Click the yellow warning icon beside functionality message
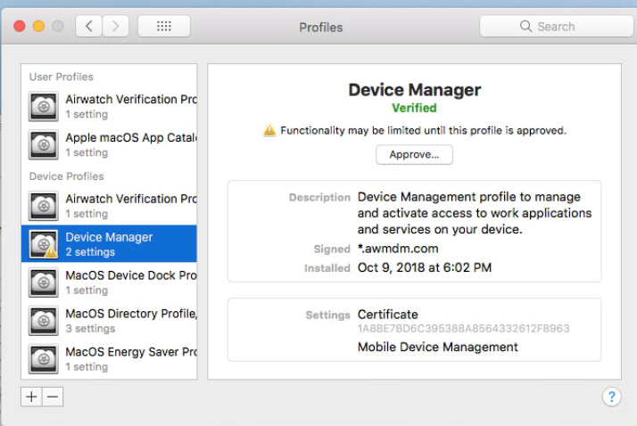The image size is (637, 426). [269, 131]
